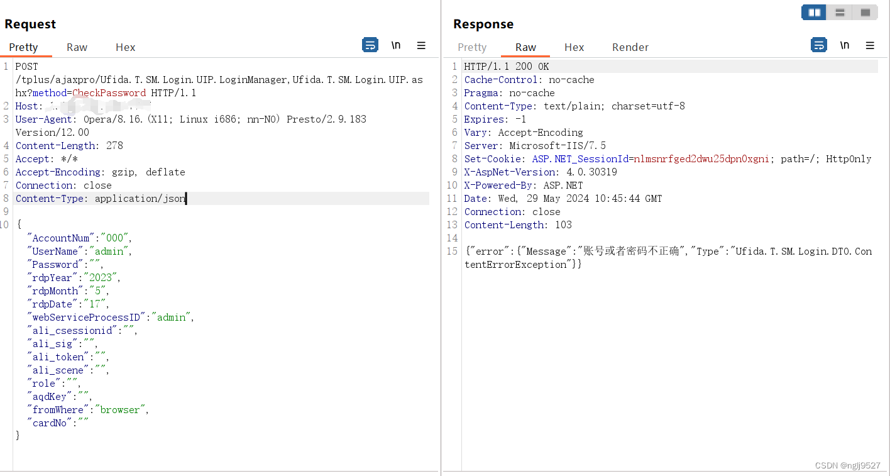890x476 pixels.
Task: Click the "ali_csessionid" JSON line
Action: point(82,331)
